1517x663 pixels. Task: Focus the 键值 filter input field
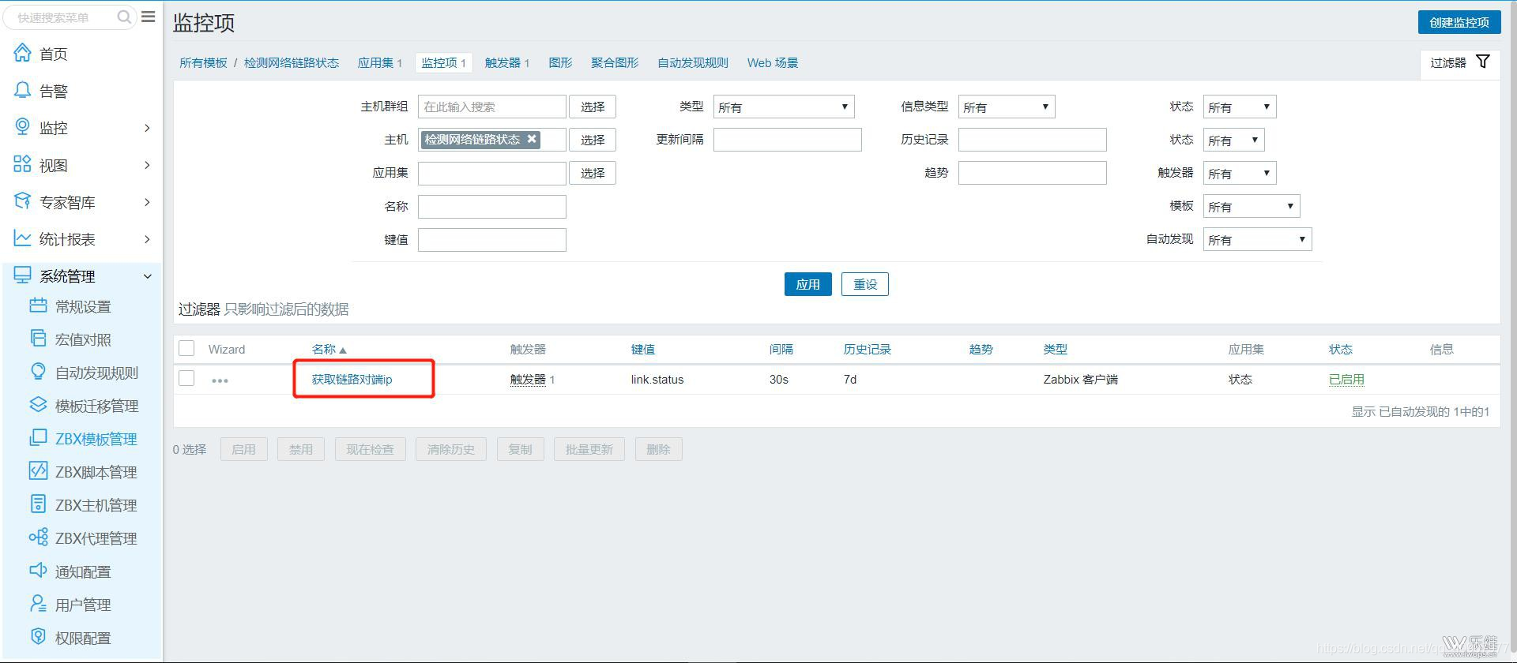(x=491, y=240)
